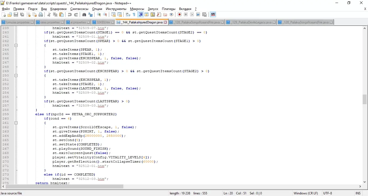This screenshot has height=196, width=368.
Task: Click the Print toolbar icon
Action: coord(41,15)
